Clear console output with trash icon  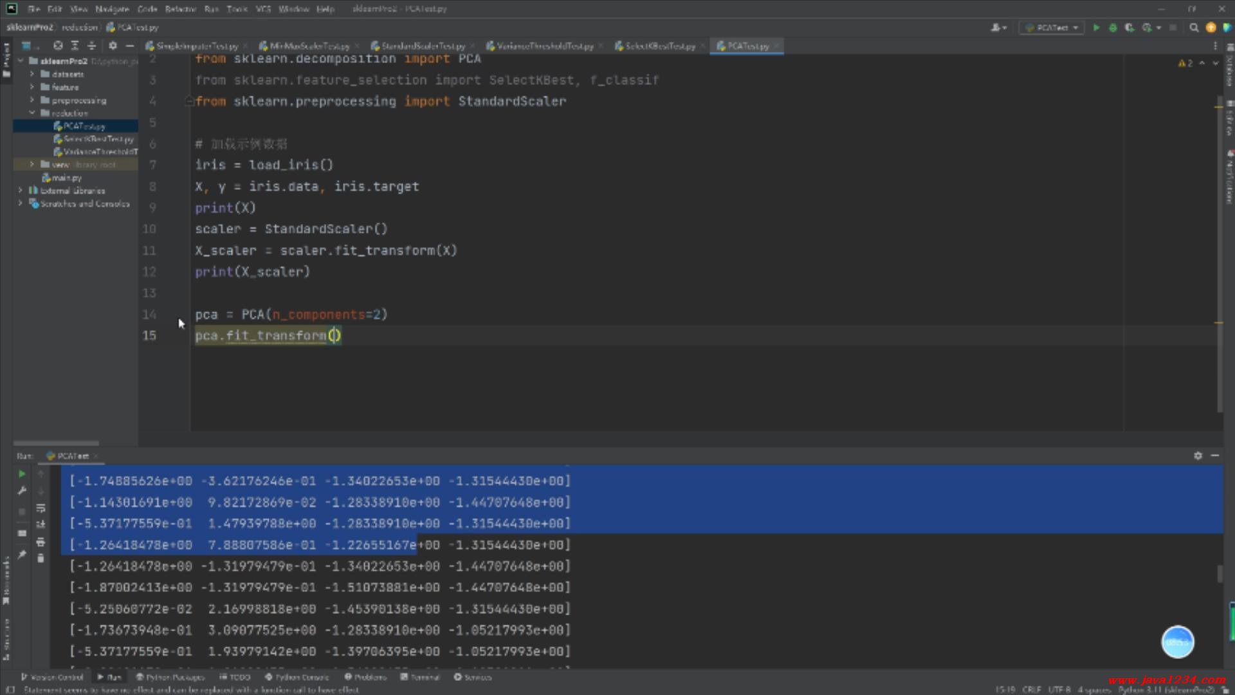coord(41,559)
